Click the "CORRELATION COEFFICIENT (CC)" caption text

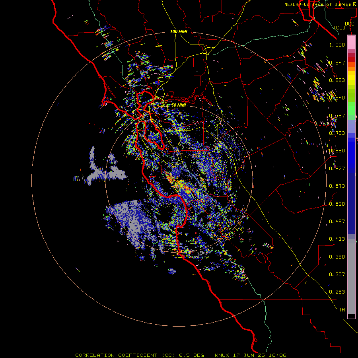coord(125,355)
